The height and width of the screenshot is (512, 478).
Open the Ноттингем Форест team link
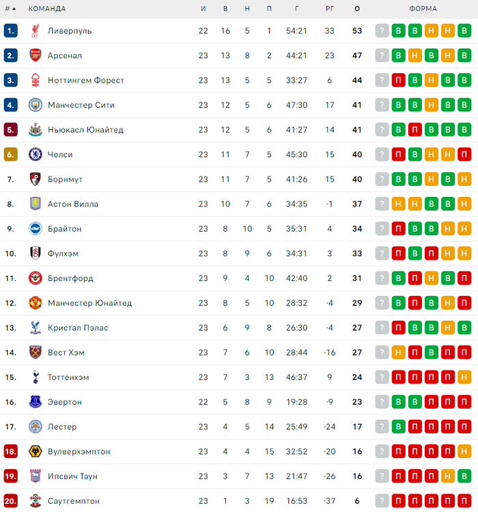[86, 81]
